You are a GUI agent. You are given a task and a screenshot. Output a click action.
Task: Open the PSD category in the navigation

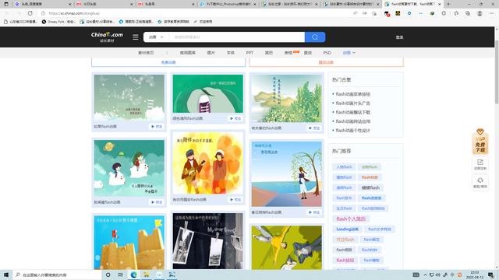[327, 53]
